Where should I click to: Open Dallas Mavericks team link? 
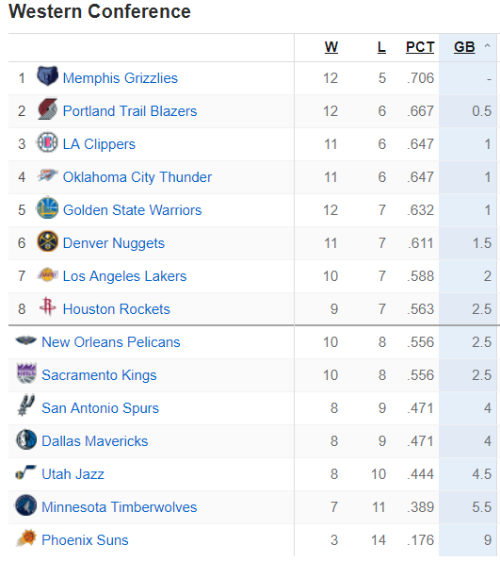[x=95, y=441]
